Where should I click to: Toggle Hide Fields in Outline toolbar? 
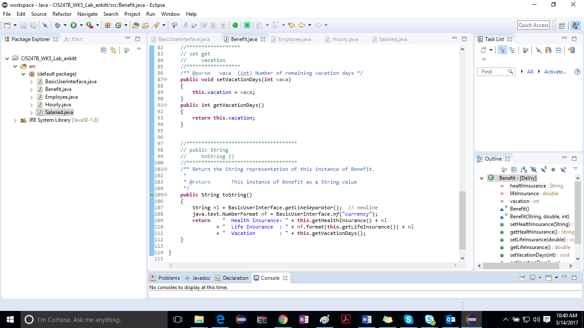(x=534, y=170)
